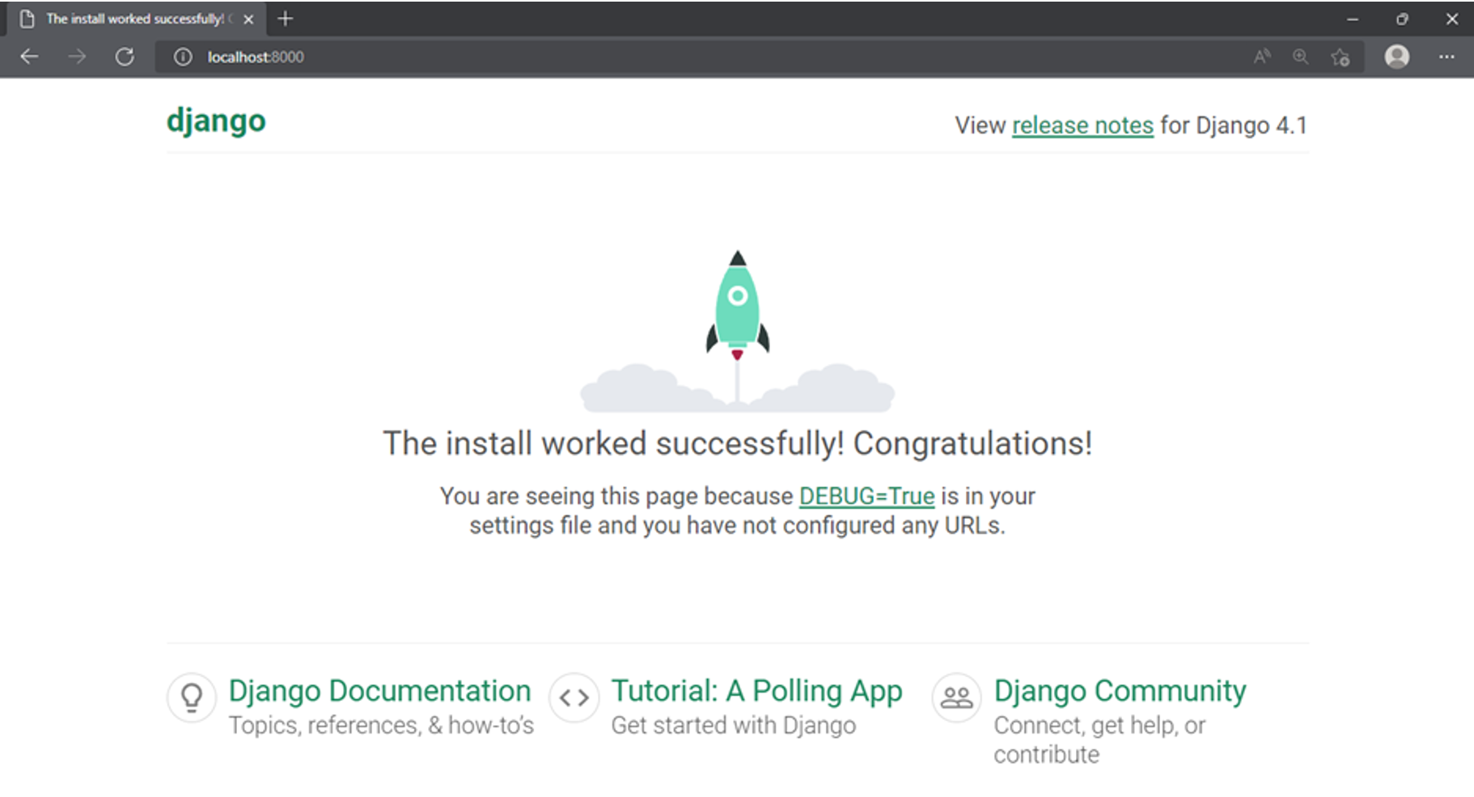Viewport: 1474px width, 797px height.
Task: Reload the localhost page
Action: point(125,57)
